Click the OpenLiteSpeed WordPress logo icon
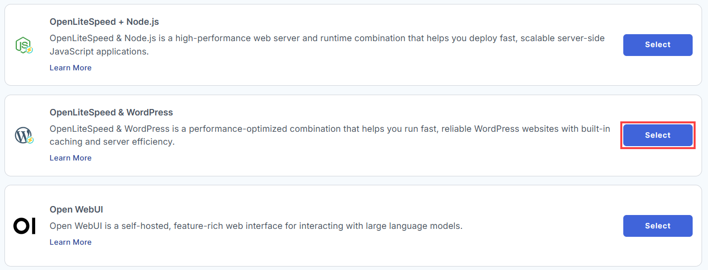This screenshot has height=270, width=708. [24, 135]
